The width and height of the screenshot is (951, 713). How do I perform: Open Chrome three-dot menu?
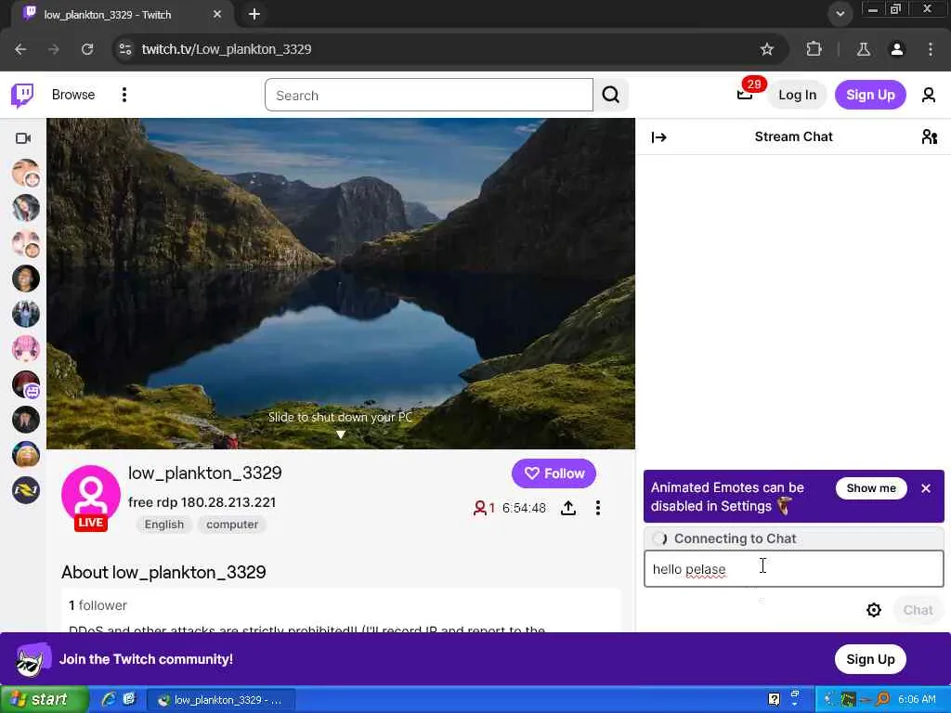(x=931, y=49)
